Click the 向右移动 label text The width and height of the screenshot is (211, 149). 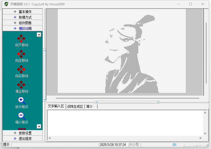[22, 76]
